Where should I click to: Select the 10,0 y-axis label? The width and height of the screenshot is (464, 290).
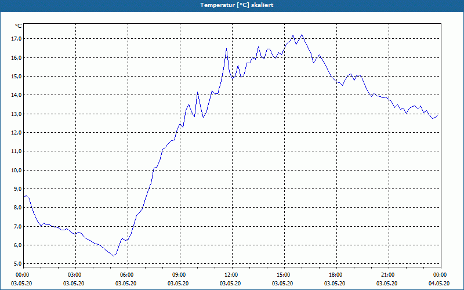pos(16,170)
